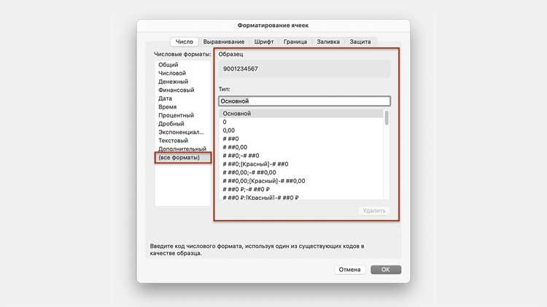This screenshot has height=307, width=547.
Task: Select the Числовой format category
Action: [x=183, y=73]
